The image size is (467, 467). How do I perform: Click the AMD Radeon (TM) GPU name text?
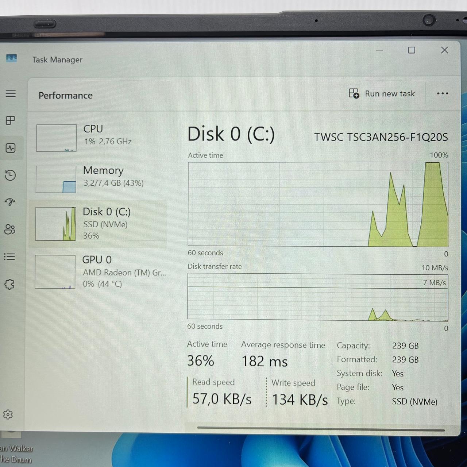pyautogui.click(x=124, y=273)
